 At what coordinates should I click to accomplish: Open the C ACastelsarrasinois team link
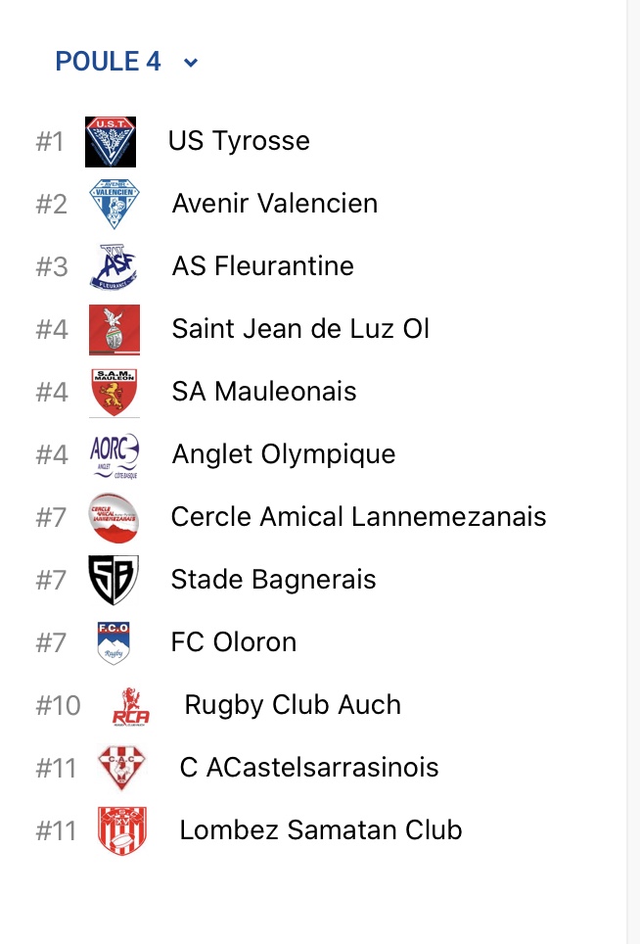point(309,768)
